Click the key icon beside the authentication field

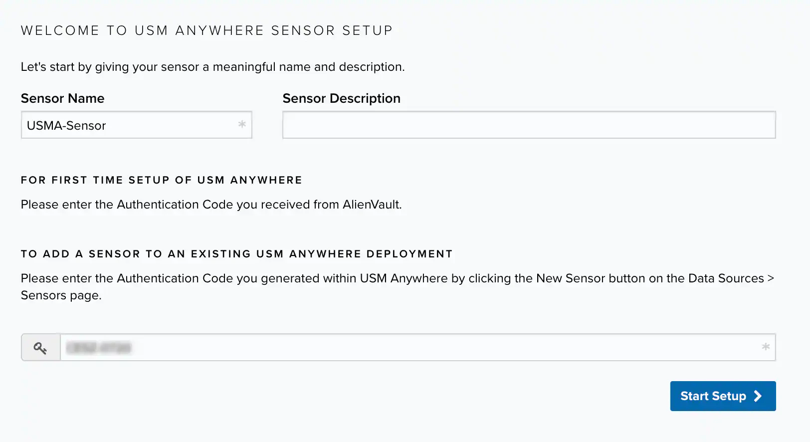[40, 347]
